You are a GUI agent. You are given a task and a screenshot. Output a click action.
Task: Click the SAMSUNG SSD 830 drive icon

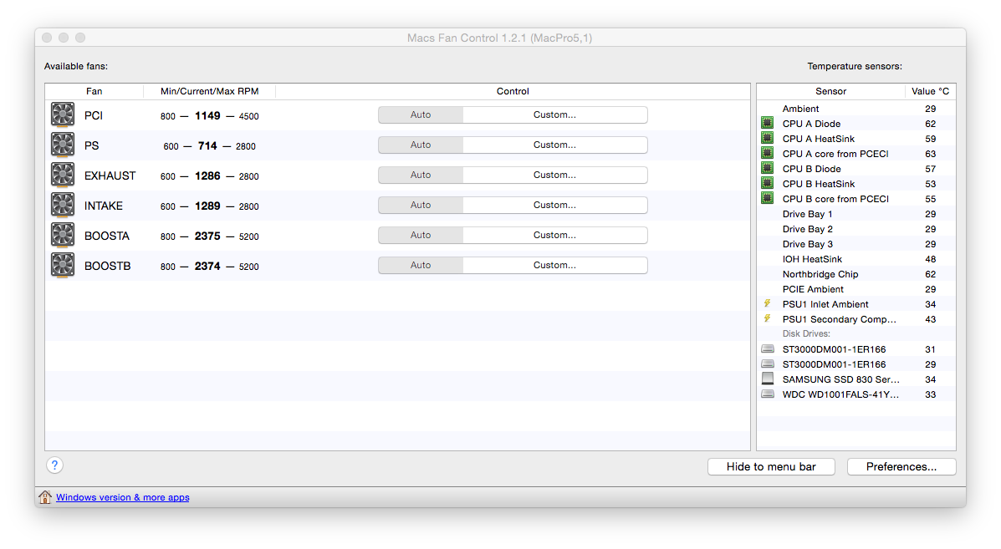click(768, 379)
